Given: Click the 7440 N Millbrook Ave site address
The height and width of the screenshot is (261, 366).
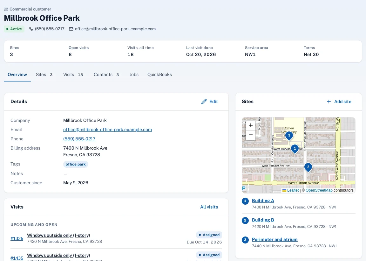Looking at the screenshot, I should (294, 246).
